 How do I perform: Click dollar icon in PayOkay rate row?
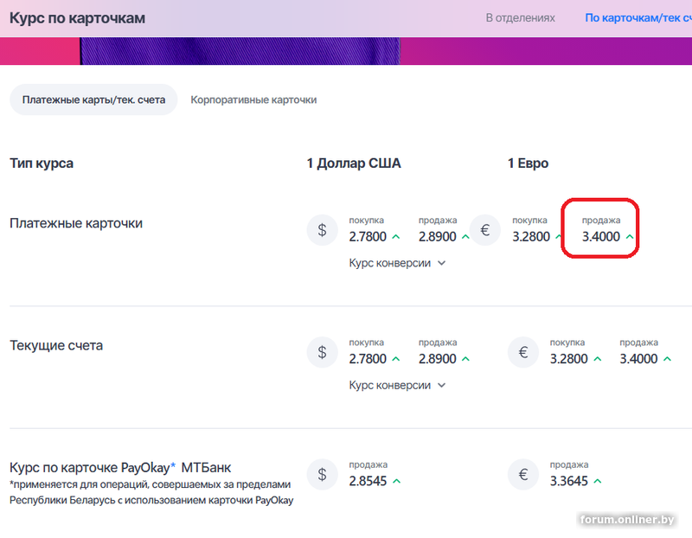point(322,475)
